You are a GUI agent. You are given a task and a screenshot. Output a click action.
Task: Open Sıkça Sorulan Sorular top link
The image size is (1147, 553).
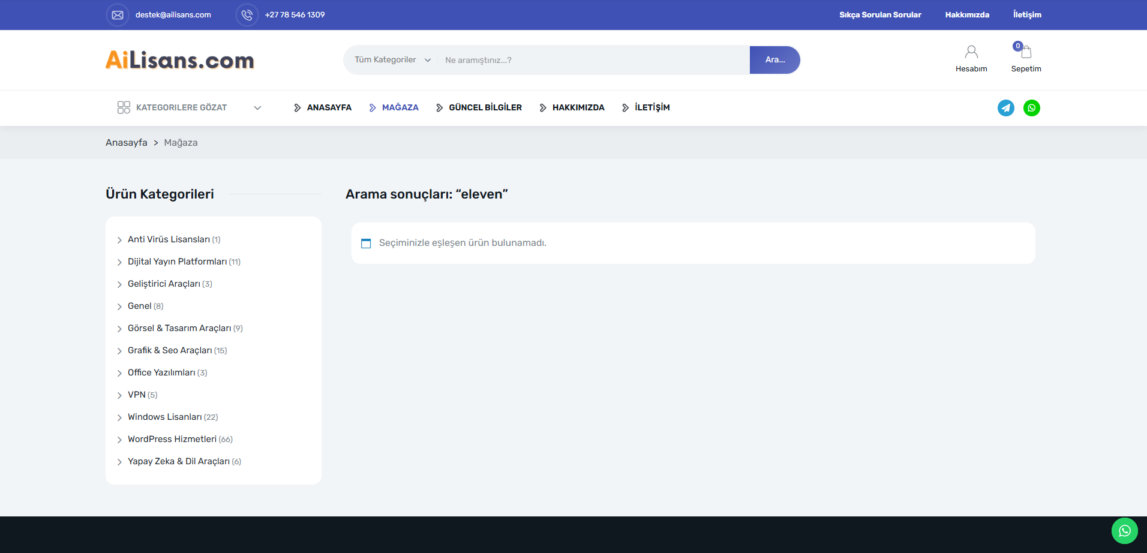880,15
